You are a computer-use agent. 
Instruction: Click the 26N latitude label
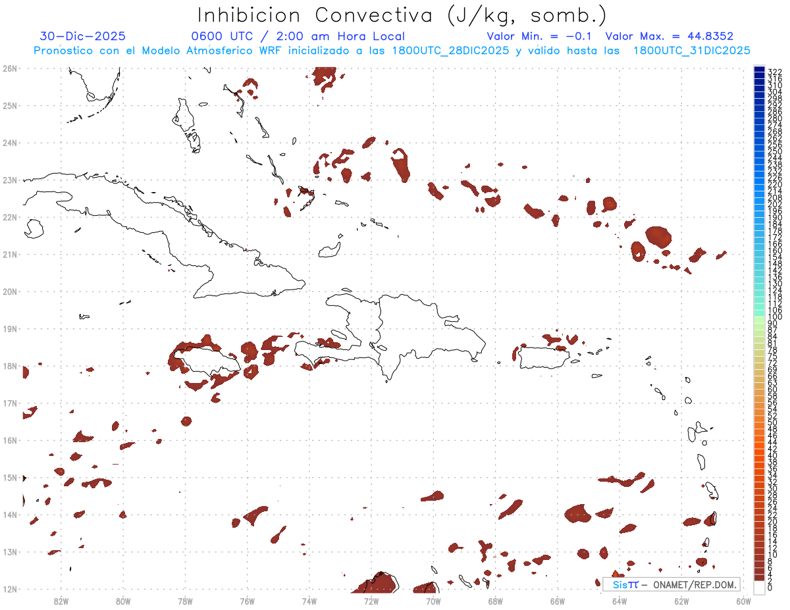(x=10, y=68)
